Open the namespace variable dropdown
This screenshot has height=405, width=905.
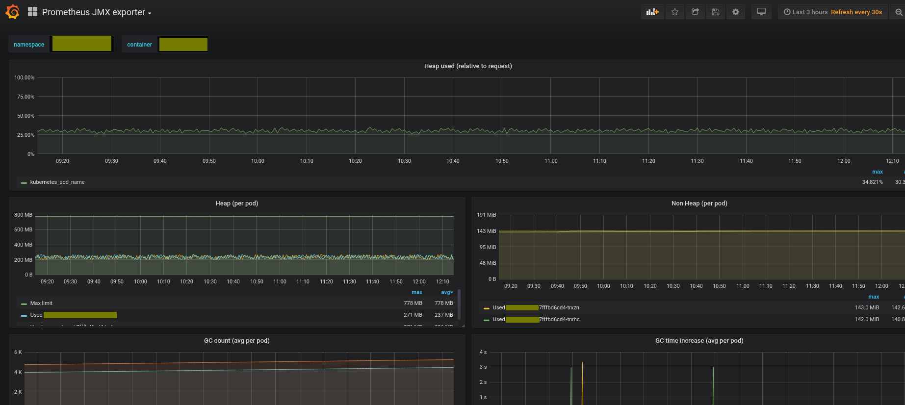[82, 44]
